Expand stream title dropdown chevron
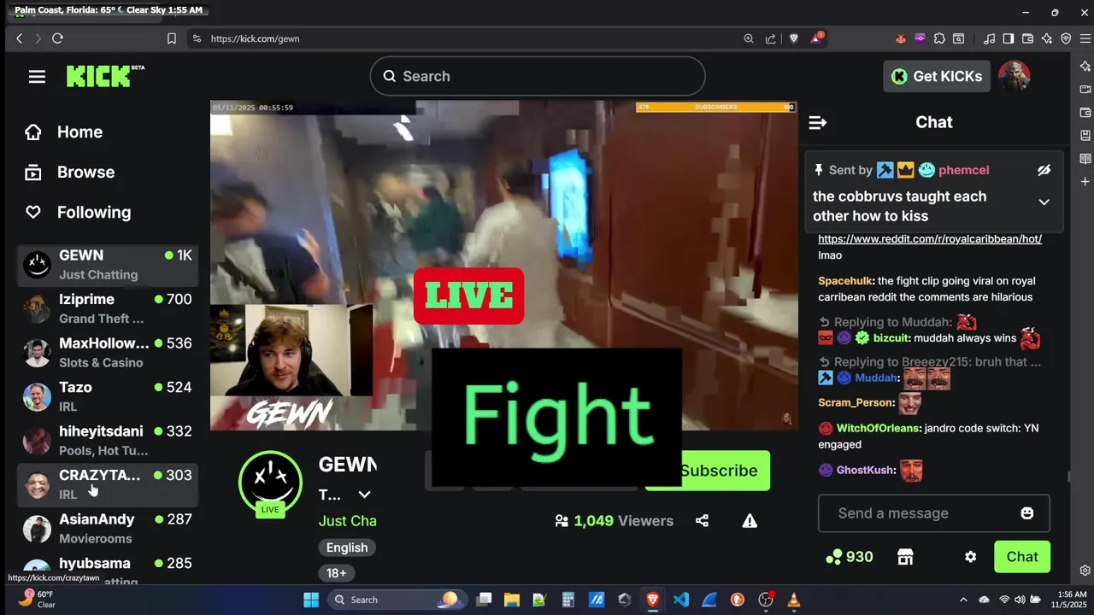 click(364, 495)
